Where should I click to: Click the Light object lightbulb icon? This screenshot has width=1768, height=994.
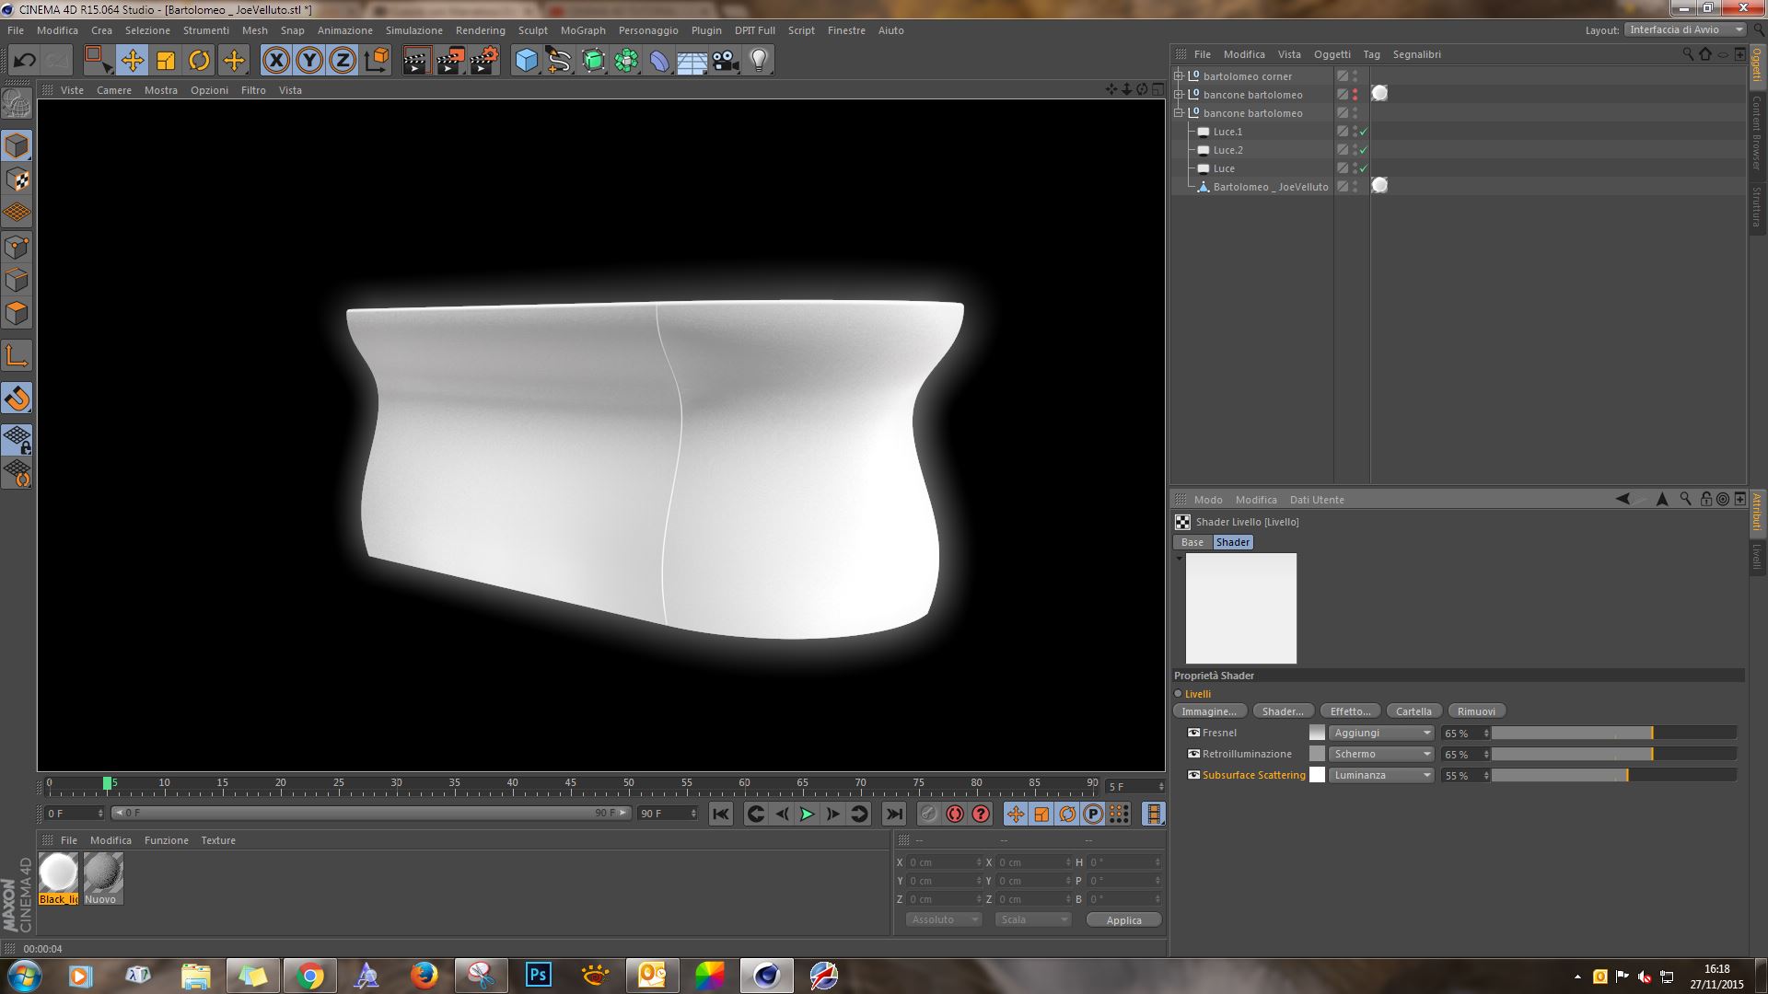coord(758,61)
